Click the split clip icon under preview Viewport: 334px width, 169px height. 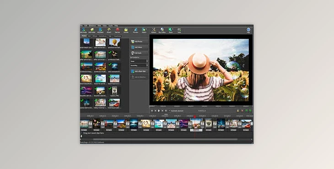[238, 111]
